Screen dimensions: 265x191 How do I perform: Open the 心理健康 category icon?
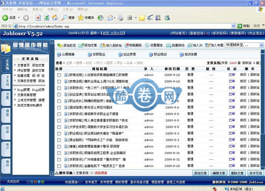(59, 54)
